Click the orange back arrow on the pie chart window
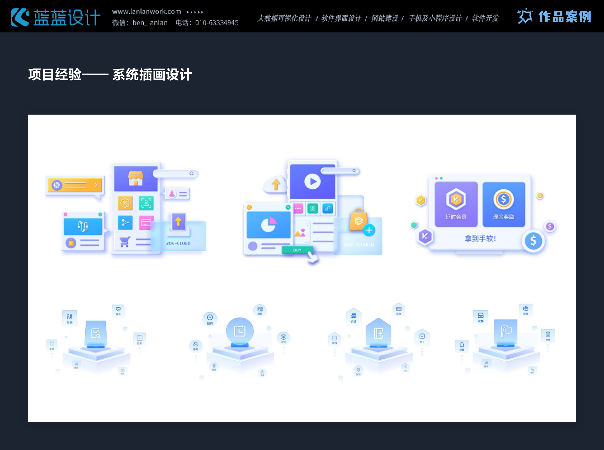Image resolution: width=604 pixels, height=450 pixels. pyautogui.click(x=249, y=207)
